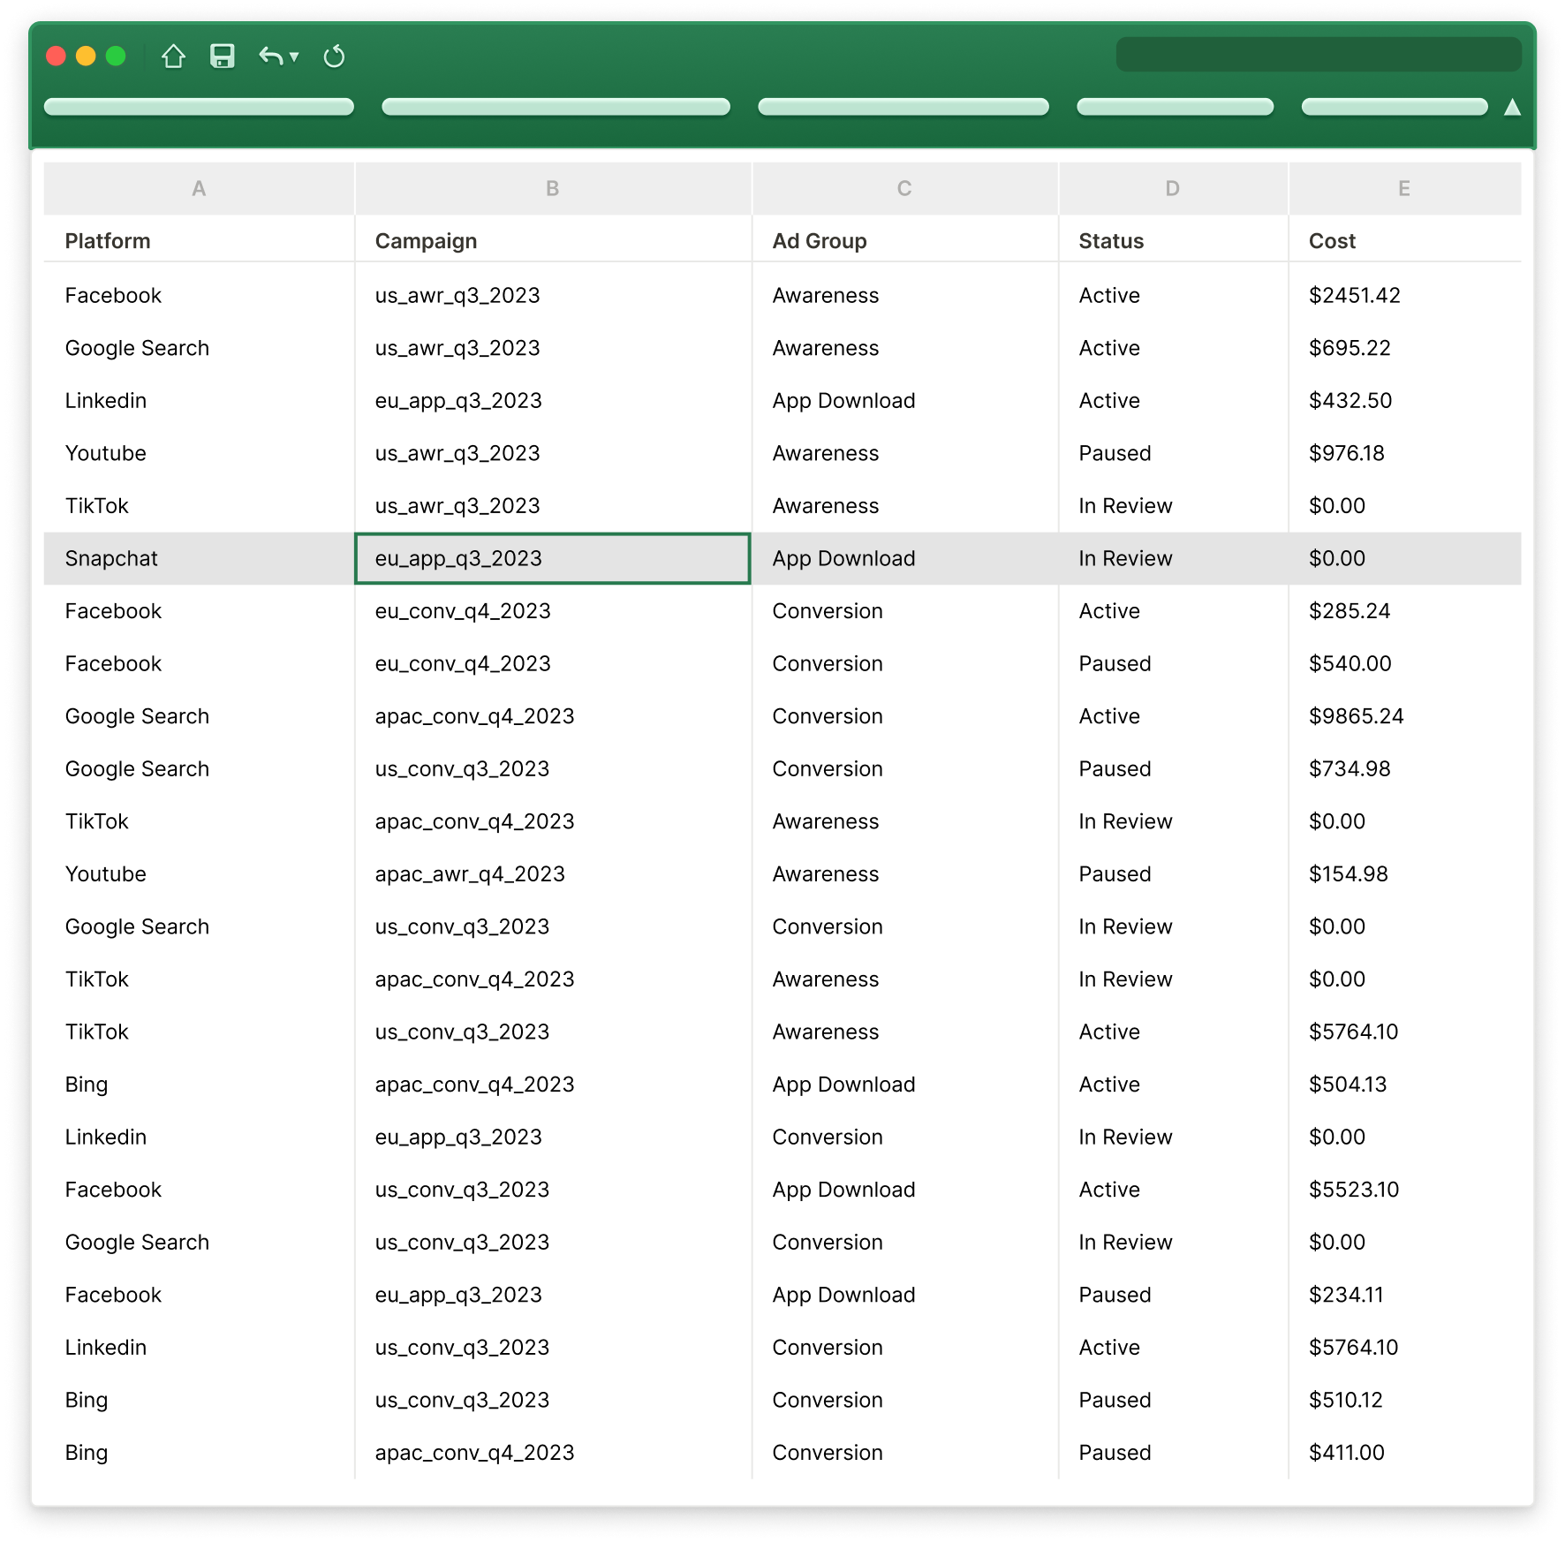Image resolution: width=1565 pixels, height=1542 pixels.
Task: Click the selected eu_app_q3_2023 cell
Action: [551, 558]
